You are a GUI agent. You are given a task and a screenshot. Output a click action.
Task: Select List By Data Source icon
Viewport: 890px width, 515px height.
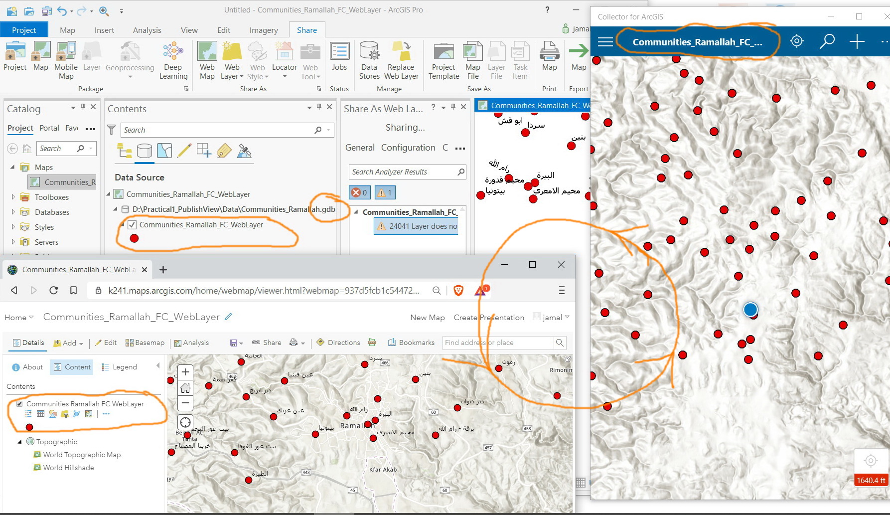(145, 151)
